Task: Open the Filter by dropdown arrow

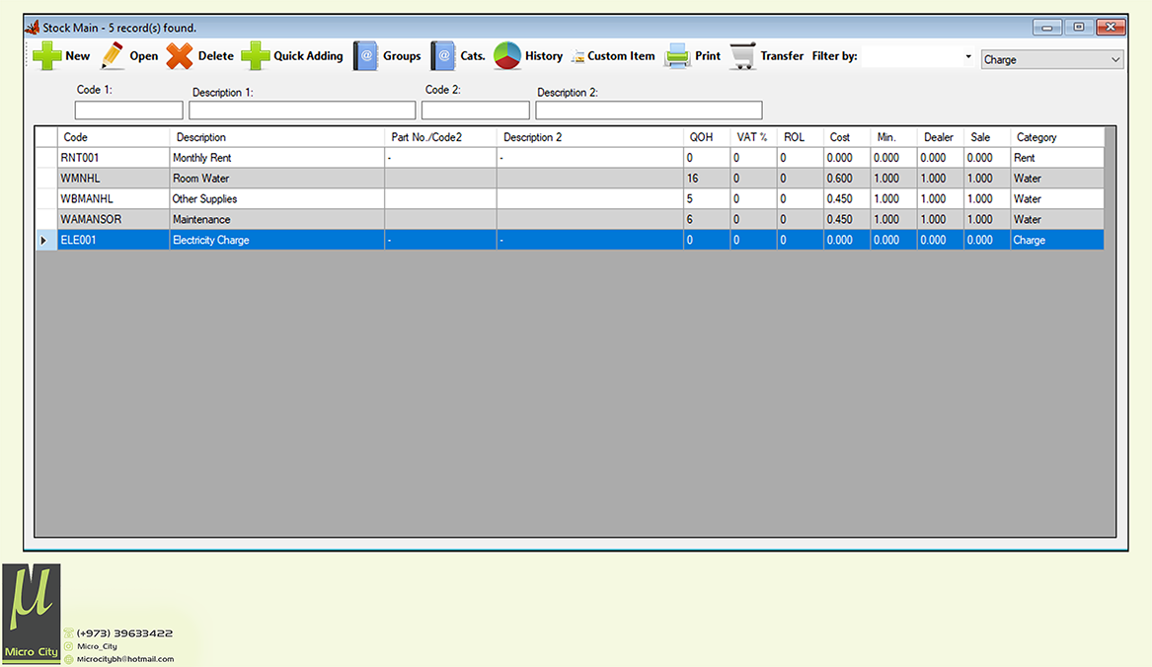Action: click(x=968, y=56)
